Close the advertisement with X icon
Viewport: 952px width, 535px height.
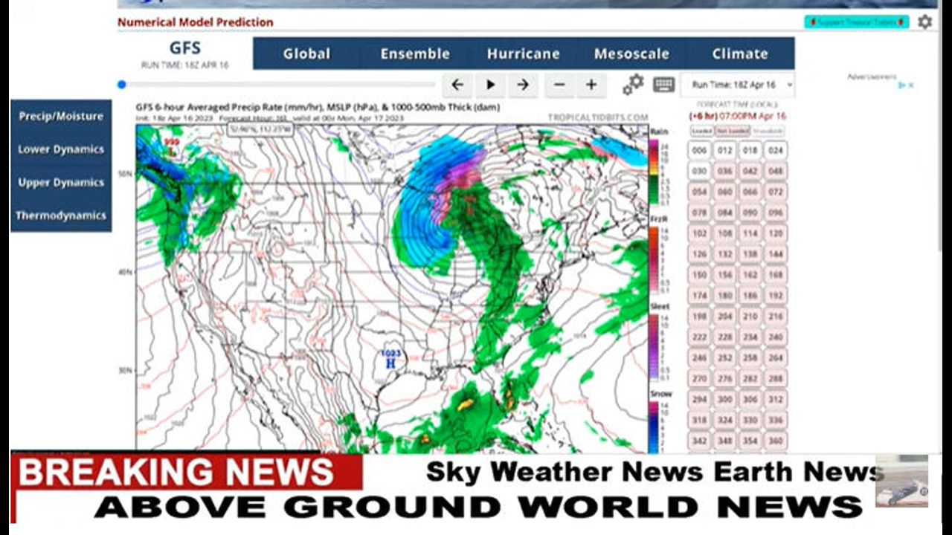point(911,85)
